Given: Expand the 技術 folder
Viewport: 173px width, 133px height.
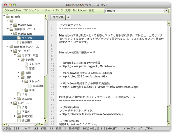Looking at the screenshot, I should point(19,72).
